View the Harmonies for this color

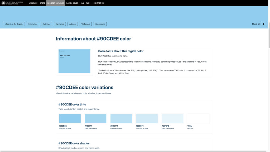point(60,23)
